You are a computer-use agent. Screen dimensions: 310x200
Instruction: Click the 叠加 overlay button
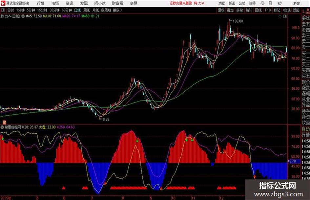pyautogui.click(x=230, y=10)
